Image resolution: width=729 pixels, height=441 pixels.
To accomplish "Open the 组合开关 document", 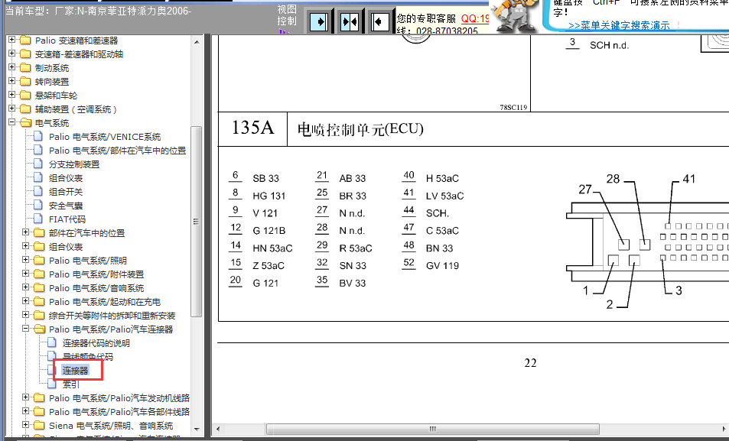I will [66, 191].
